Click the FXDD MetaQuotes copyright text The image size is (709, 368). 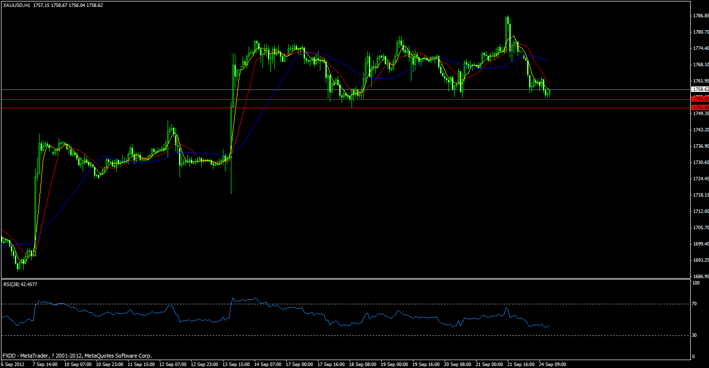point(77,355)
